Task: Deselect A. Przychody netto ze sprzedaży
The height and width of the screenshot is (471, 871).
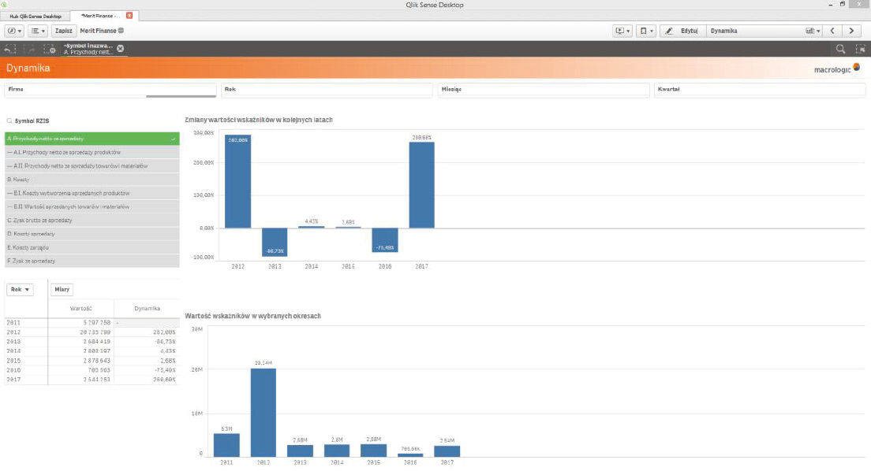Action: point(92,139)
